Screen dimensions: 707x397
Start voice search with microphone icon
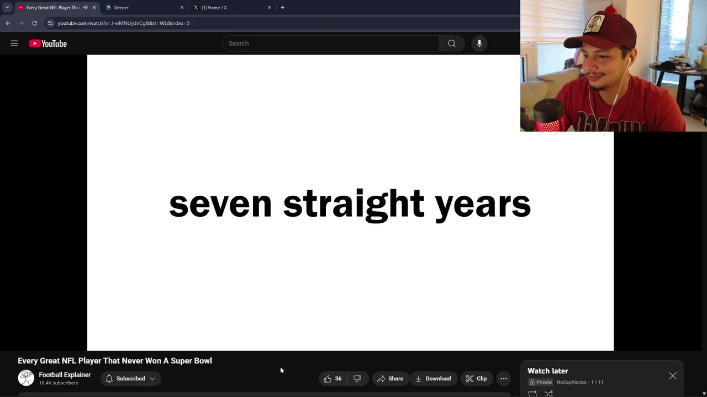tap(479, 44)
